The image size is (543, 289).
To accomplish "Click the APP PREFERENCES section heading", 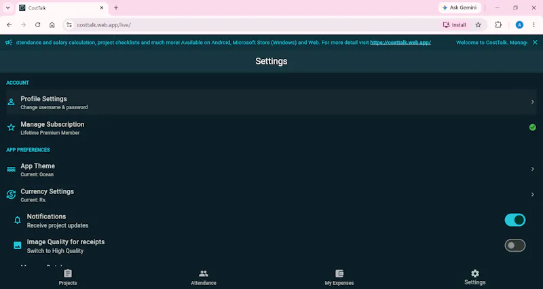I will [x=28, y=150].
